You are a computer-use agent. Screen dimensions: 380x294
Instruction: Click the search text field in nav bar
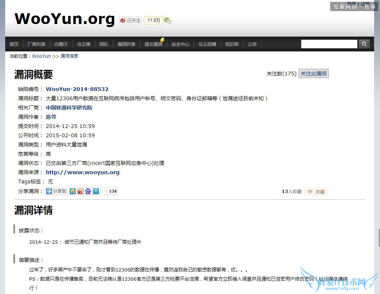pos(329,44)
